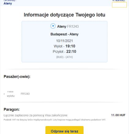Click the (BUD) - (ATH) airport codes

click(64, 57)
